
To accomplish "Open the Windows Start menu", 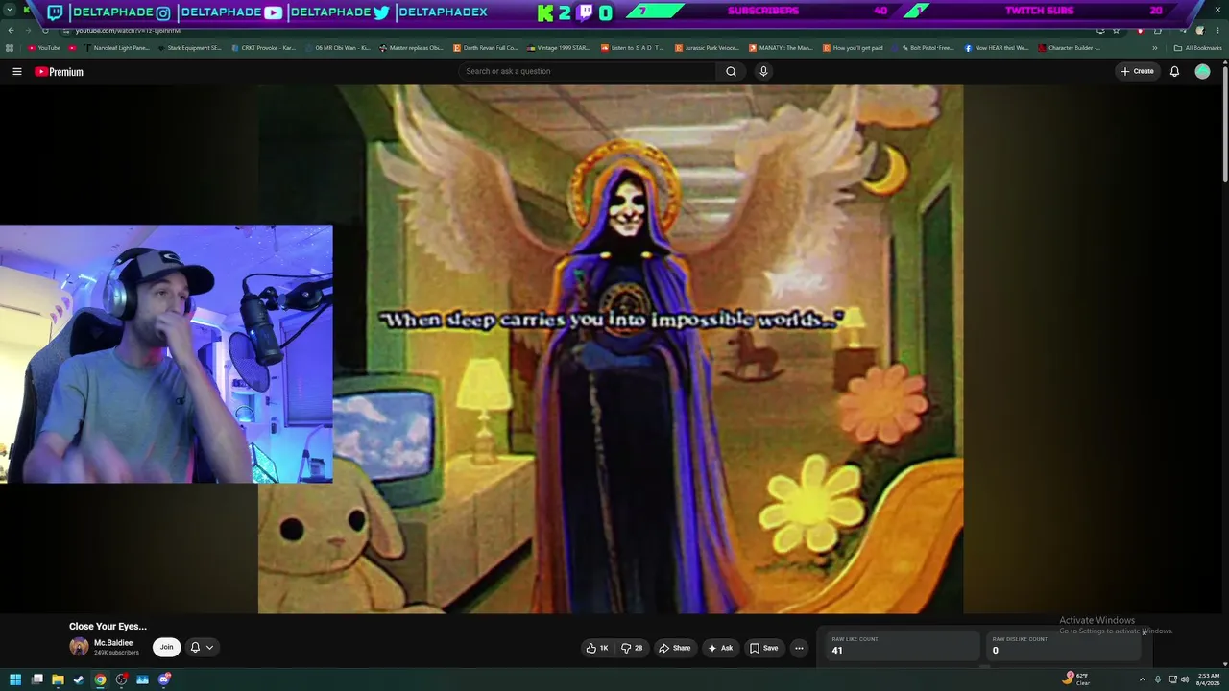I will 15,679.
